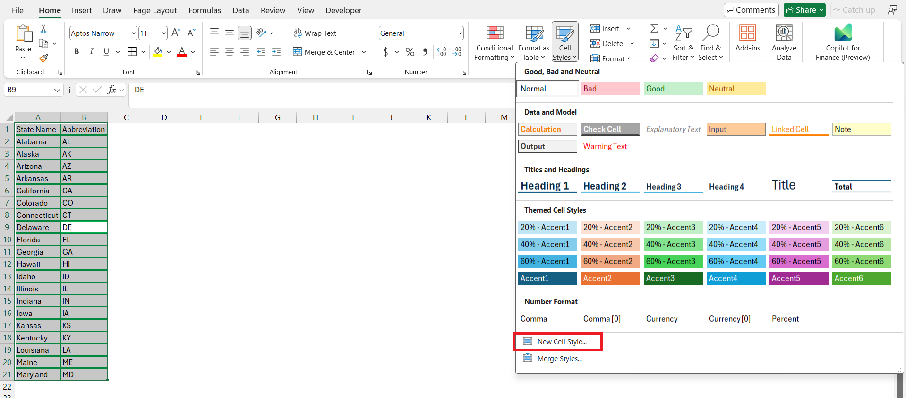Apply Percent Style format

click(x=410, y=52)
